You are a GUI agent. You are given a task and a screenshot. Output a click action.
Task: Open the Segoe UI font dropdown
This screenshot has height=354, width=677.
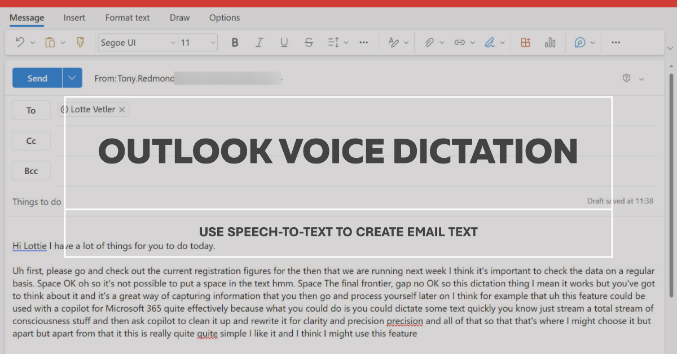[138, 43]
